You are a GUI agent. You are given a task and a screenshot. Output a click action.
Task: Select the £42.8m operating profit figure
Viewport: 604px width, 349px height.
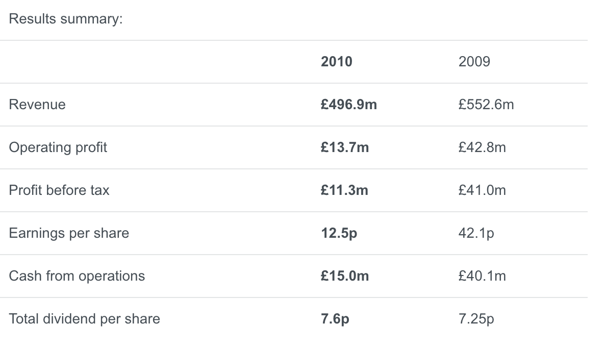(x=482, y=147)
